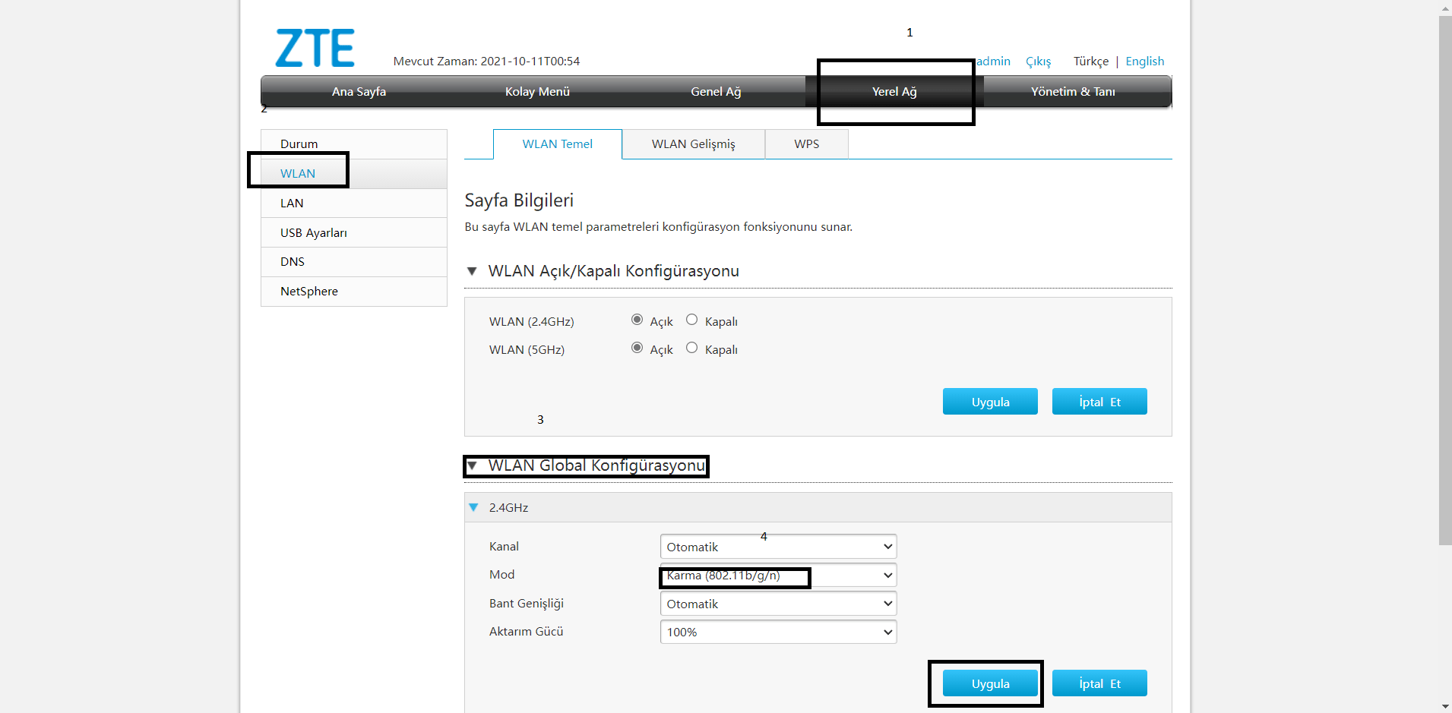The height and width of the screenshot is (713, 1452).
Task: Select Açık for WLAN (5GHz)
Action: click(637, 348)
